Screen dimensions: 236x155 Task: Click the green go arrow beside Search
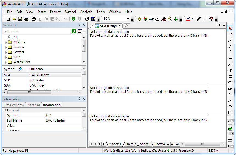(74, 31)
